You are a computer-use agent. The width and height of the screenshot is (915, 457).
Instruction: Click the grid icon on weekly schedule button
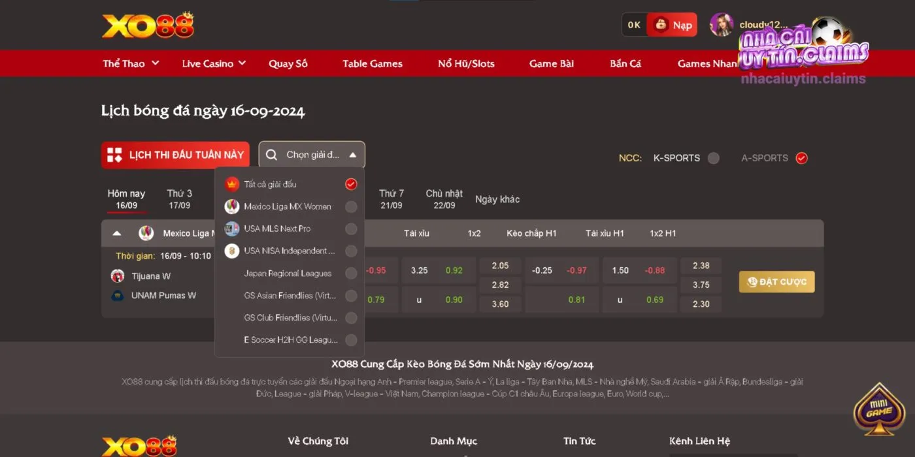(x=114, y=155)
